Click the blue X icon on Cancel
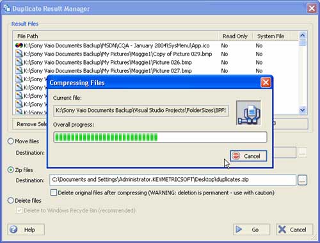Screen dimensions: 320x243 click(282, 230)
